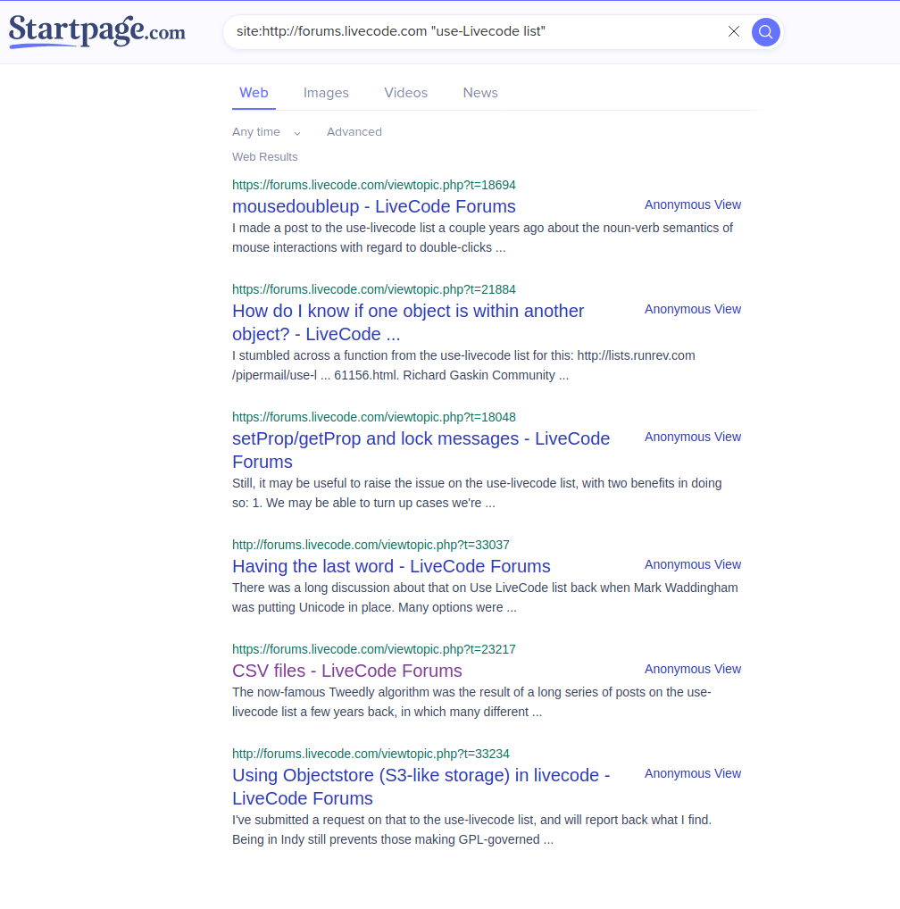The width and height of the screenshot is (900, 909).
Task: Open the visited CSV files - LiveCode Forums result
Action: (x=347, y=671)
